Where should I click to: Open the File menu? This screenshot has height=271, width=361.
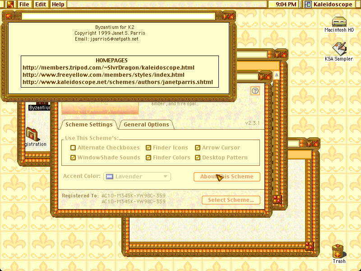(x=24, y=4)
